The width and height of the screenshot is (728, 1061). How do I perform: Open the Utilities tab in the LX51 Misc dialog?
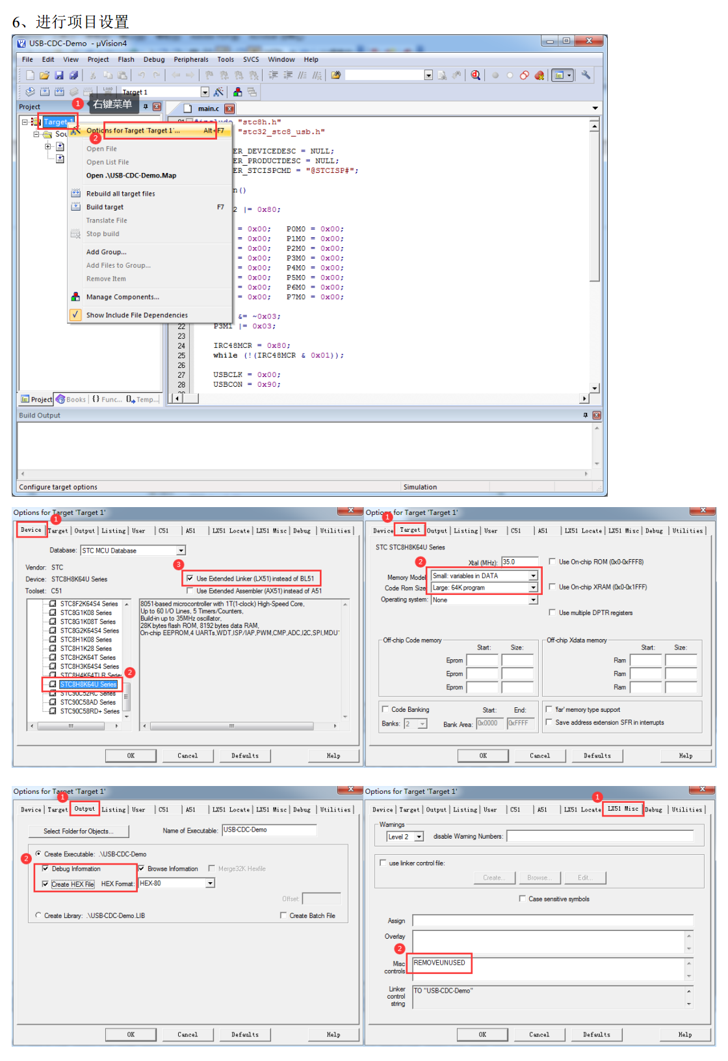(687, 810)
